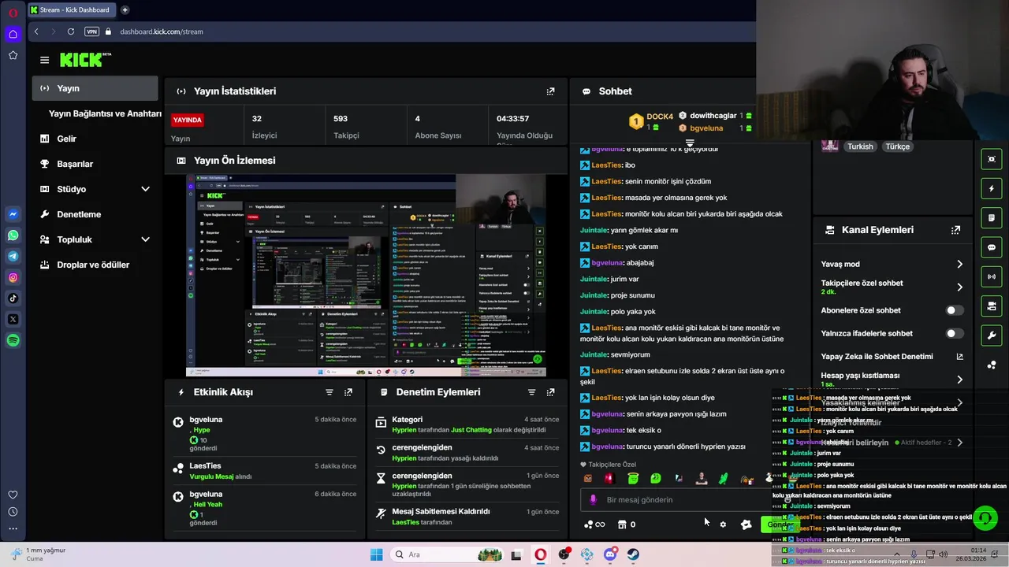This screenshot has height=567, width=1009.
Task: Click the Windows Start button
Action: 377,554
